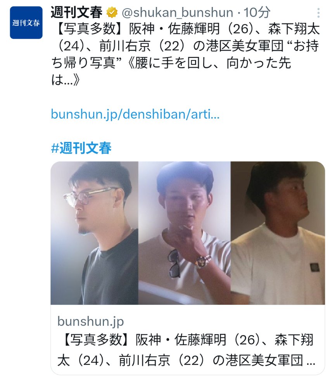This screenshot has width=335, height=378.
Task: Open the #週刊文春 hashtag
Action: (x=81, y=148)
